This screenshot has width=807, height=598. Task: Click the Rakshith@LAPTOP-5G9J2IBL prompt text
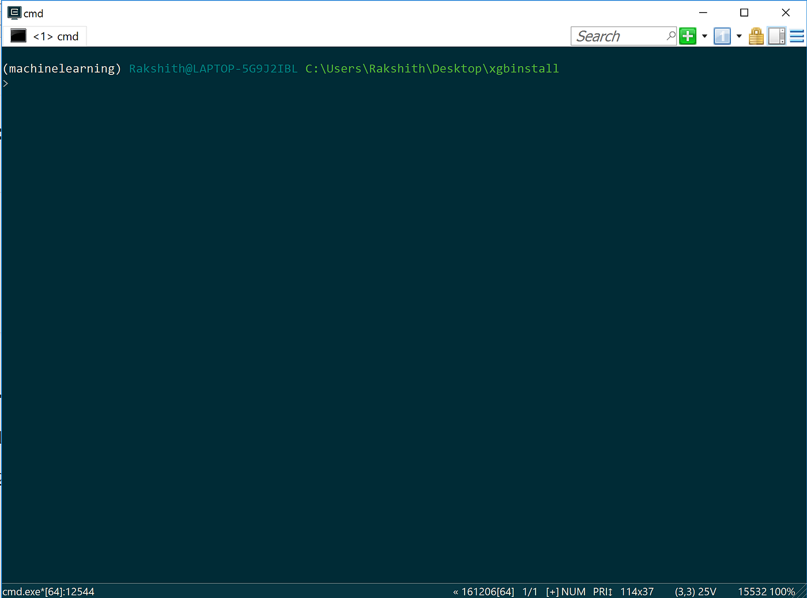213,69
